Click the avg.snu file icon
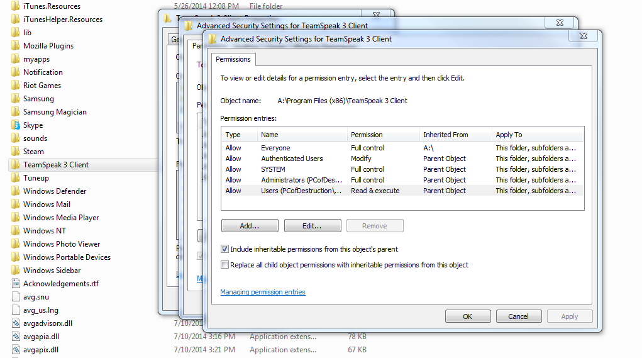The height and width of the screenshot is (358, 642). [x=16, y=296]
